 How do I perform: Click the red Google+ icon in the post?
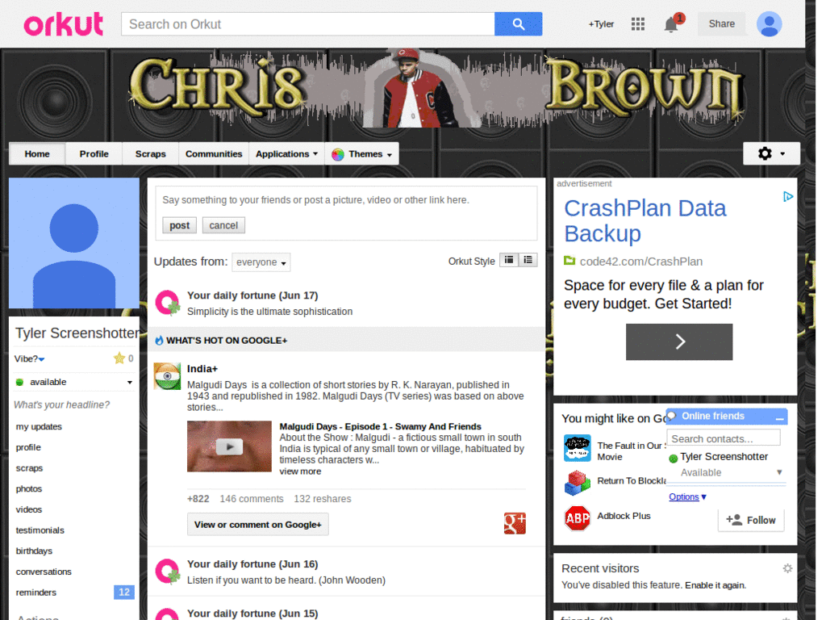[515, 523]
